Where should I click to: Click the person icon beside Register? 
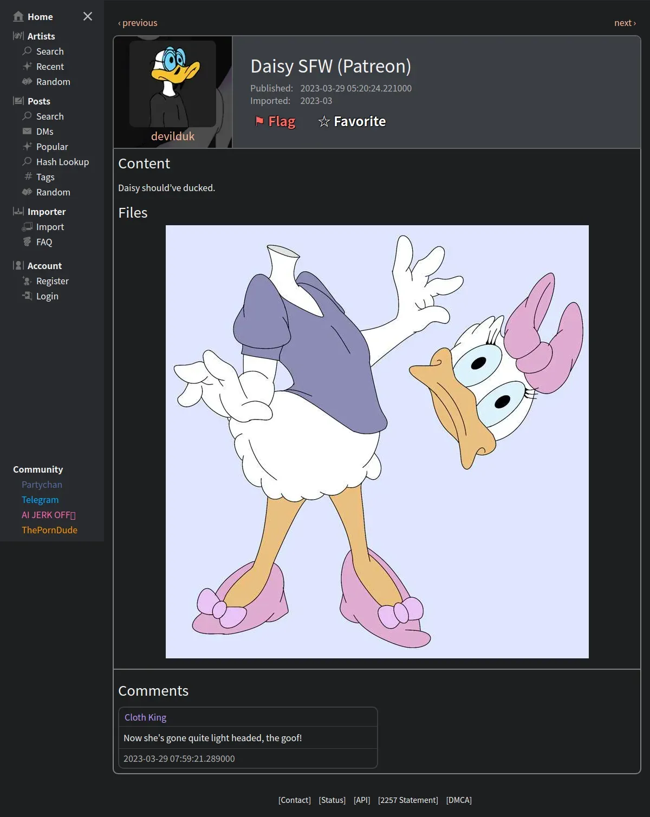[x=27, y=280]
